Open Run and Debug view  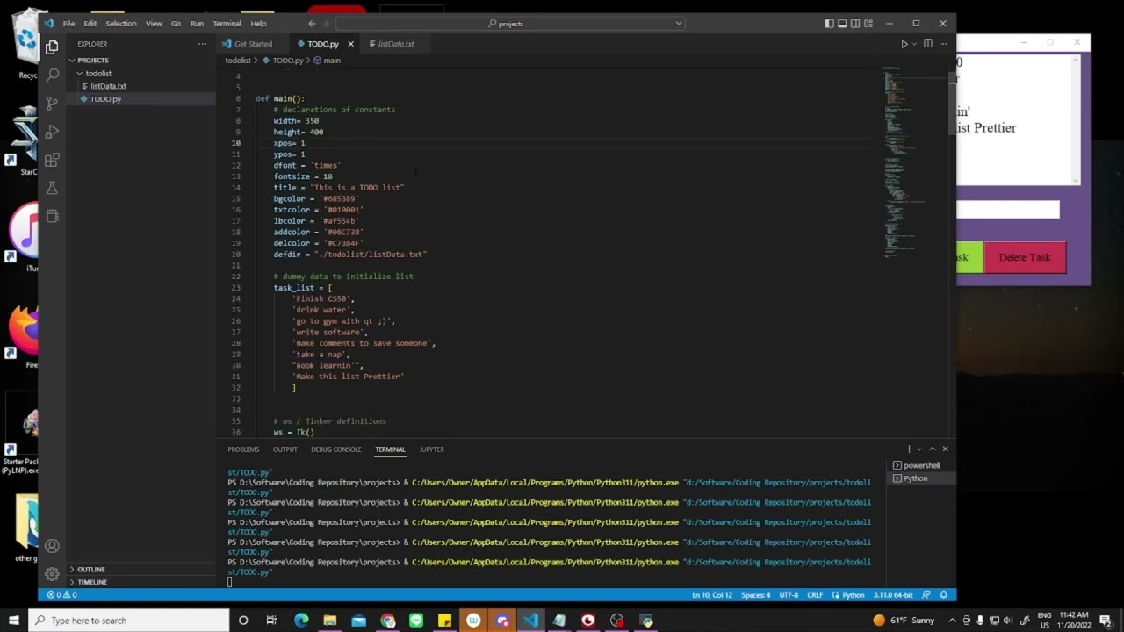(52, 132)
